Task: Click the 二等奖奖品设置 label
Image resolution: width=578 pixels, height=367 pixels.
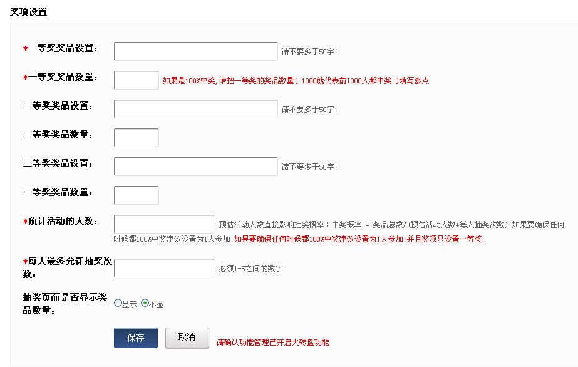Action: pos(58,106)
